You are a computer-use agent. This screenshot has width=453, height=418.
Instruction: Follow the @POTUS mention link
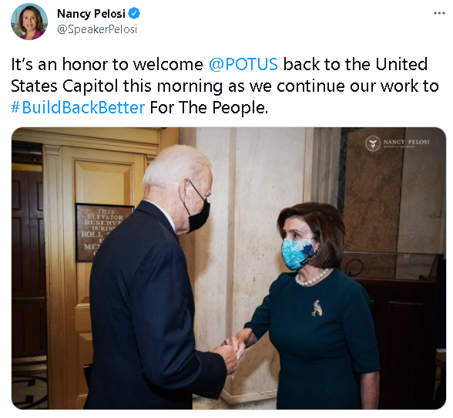(243, 64)
